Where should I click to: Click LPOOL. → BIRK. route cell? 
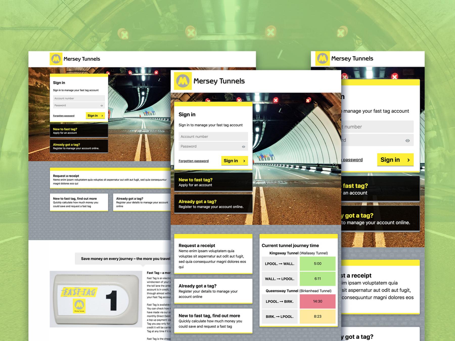coord(280,301)
